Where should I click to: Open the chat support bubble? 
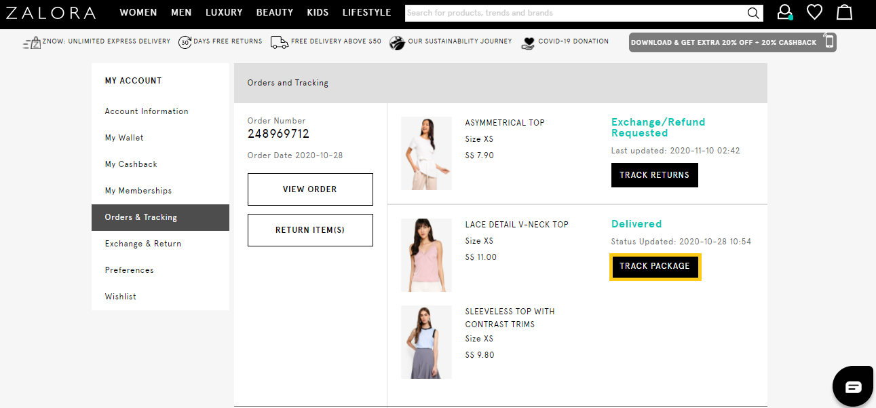click(x=853, y=386)
